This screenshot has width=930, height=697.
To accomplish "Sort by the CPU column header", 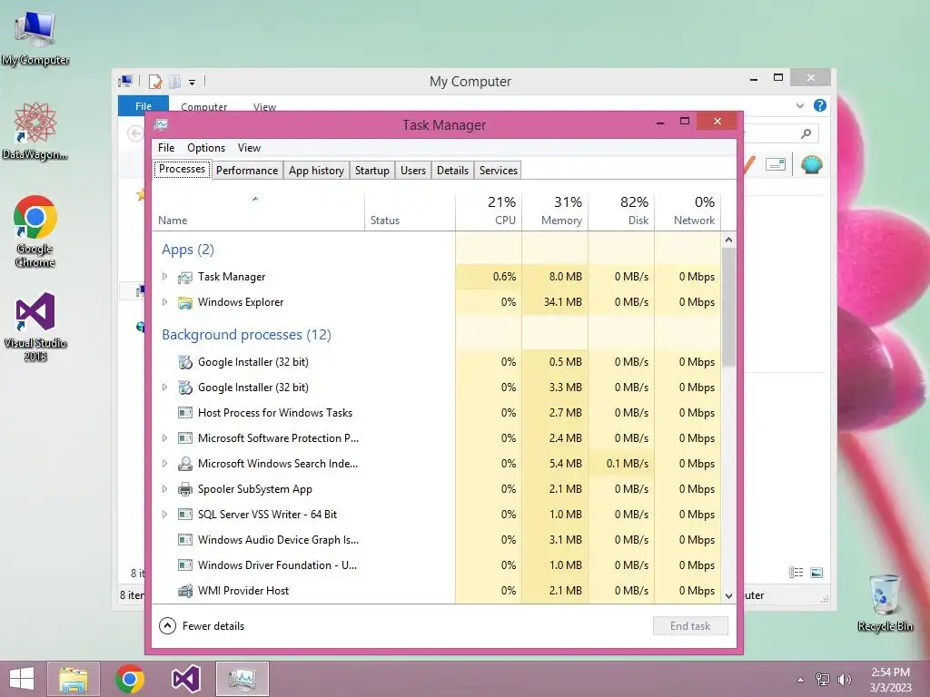I will point(489,211).
